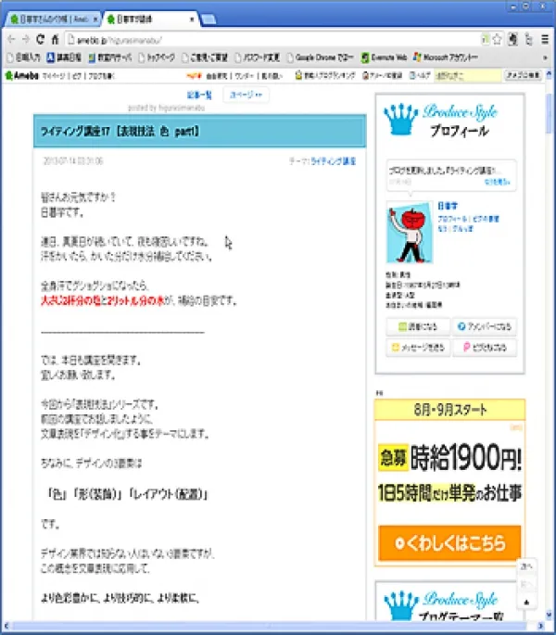Screen dimensions: 556x635
Task: Open the Evernote Web bookmark
Action: (384, 57)
